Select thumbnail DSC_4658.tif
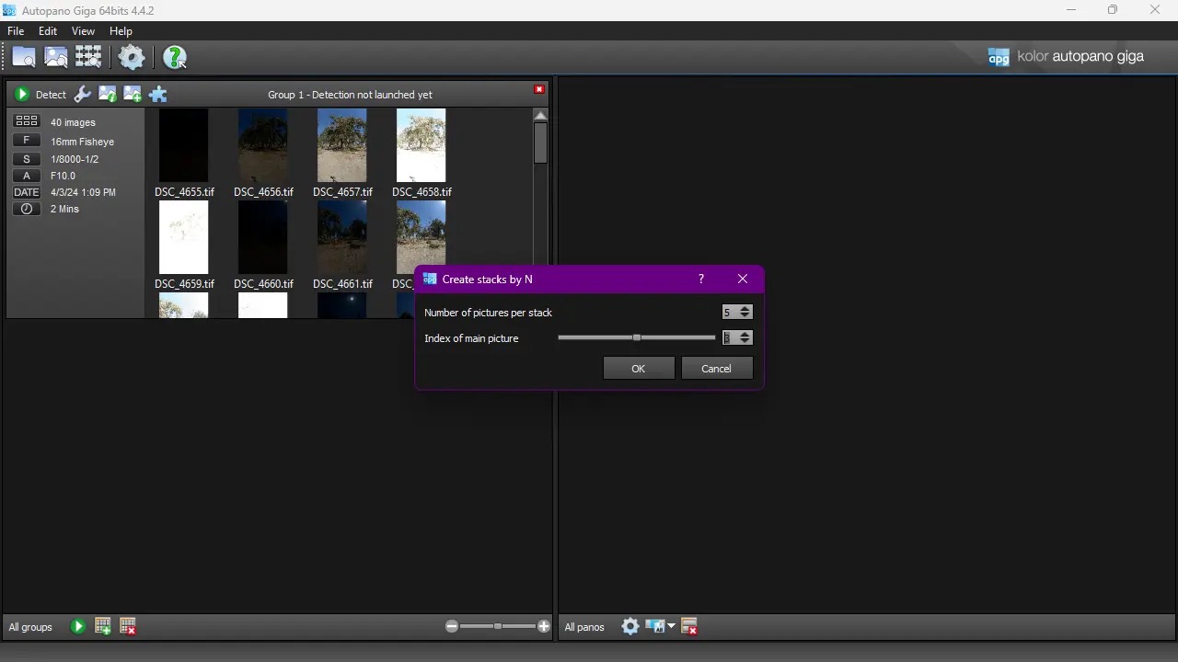This screenshot has width=1178, height=662. 422,145
